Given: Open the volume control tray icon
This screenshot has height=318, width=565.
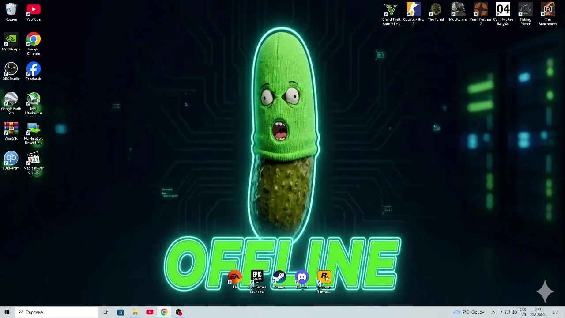Looking at the screenshot, I should 514,312.
